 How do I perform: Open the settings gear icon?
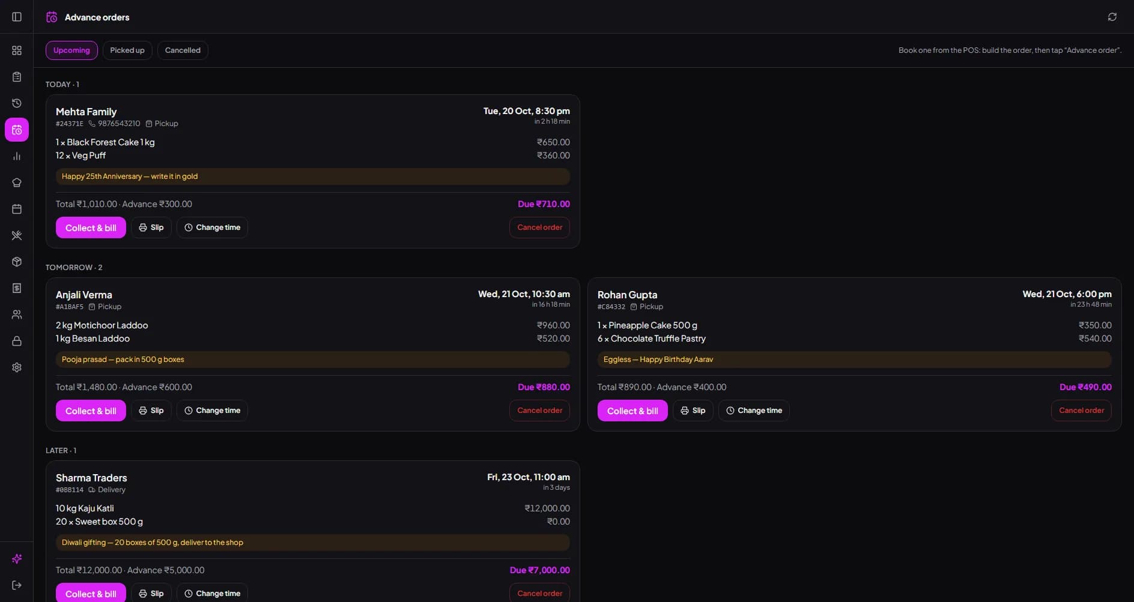(17, 367)
